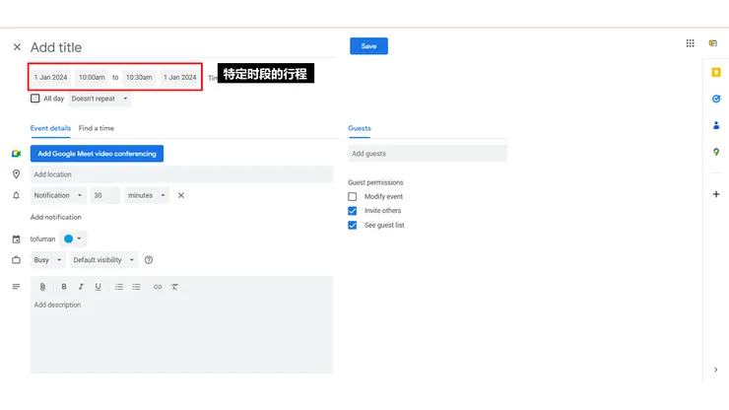
Task: Pick the end time 10:30am
Action: click(x=139, y=77)
